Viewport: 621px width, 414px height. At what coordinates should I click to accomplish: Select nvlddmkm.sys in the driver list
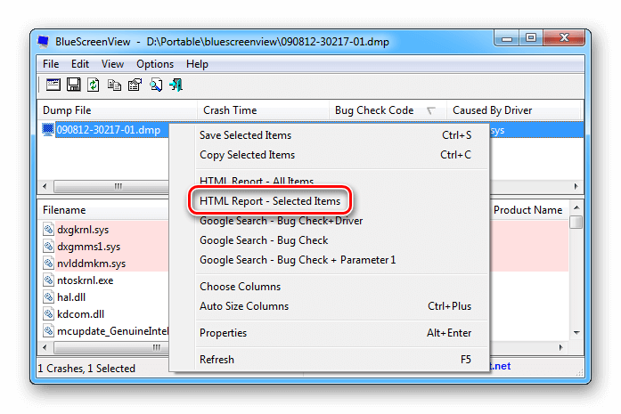91,264
